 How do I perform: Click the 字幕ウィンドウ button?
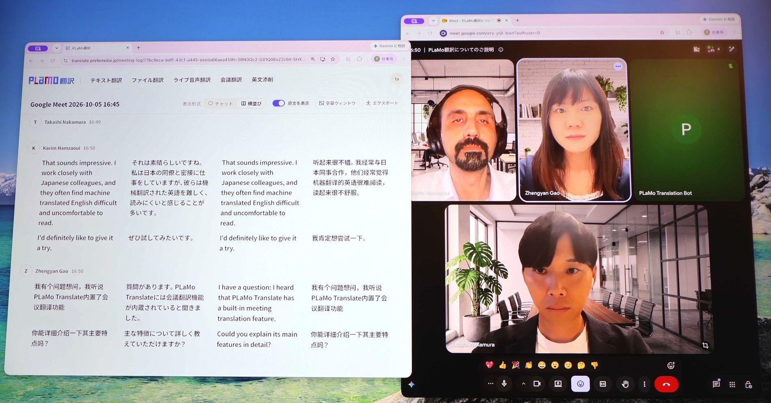point(337,103)
